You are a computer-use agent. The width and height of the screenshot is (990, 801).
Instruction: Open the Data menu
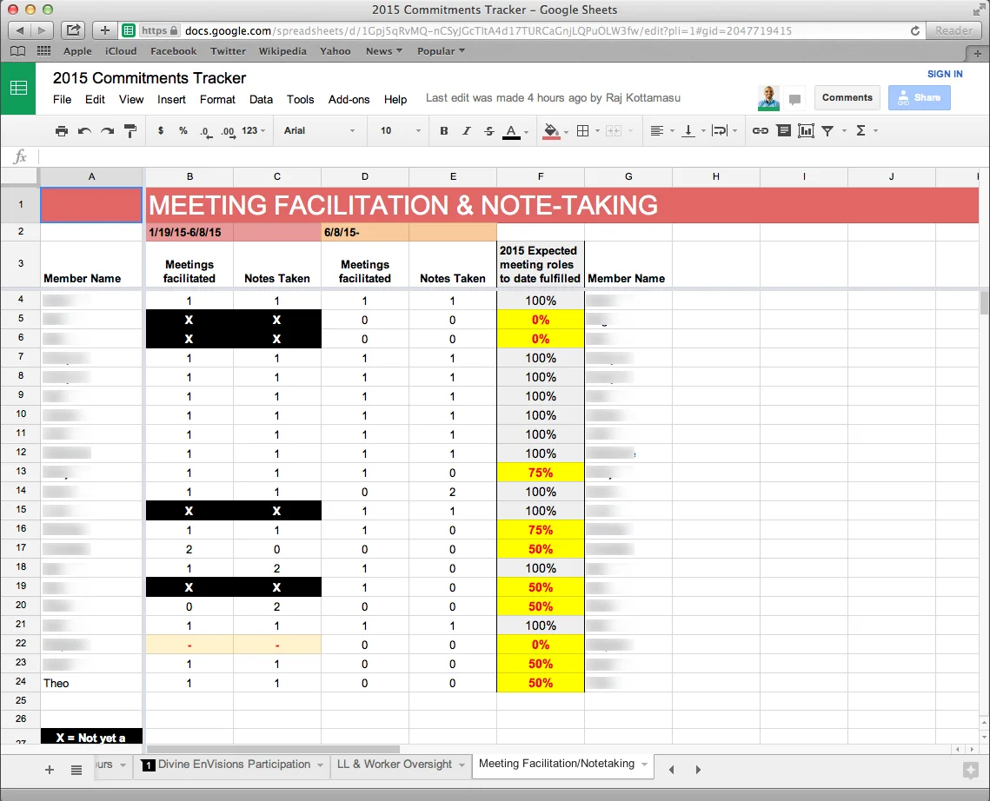tap(261, 99)
